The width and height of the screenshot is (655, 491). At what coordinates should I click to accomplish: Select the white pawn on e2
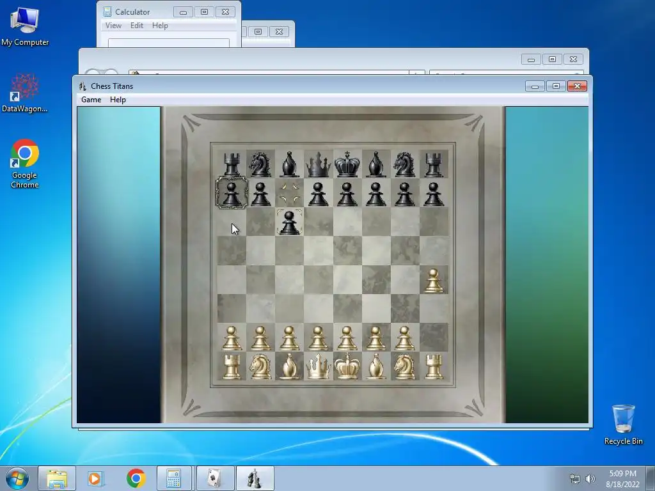click(347, 338)
